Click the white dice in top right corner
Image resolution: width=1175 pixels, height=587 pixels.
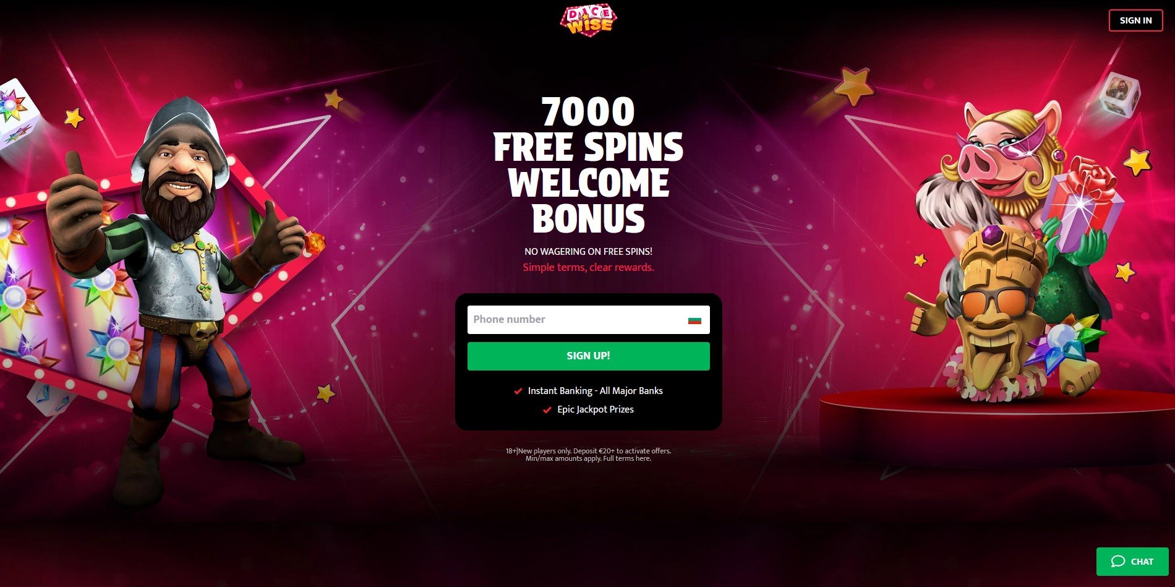pyautogui.click(x=1120, y=93)
